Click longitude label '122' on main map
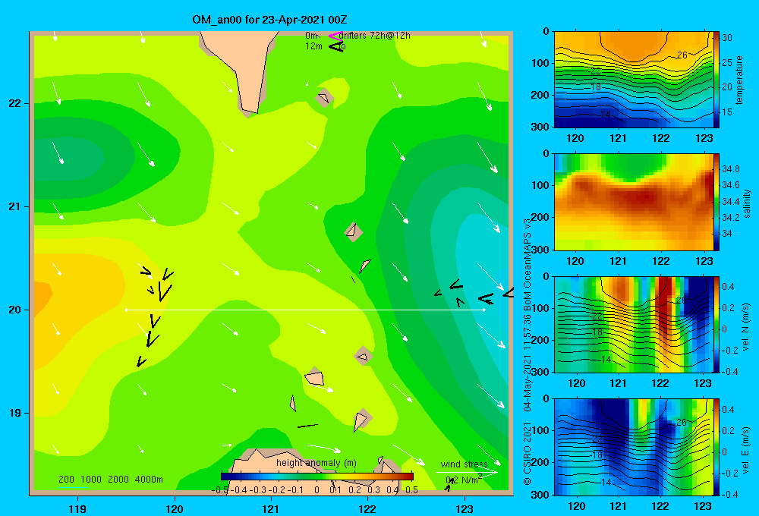This screenshot has width=759, height=516. 367,508
